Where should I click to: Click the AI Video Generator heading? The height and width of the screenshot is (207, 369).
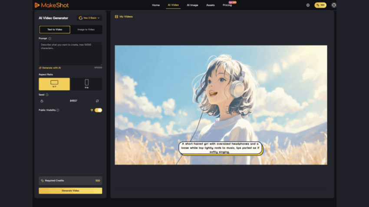(53, 18)
